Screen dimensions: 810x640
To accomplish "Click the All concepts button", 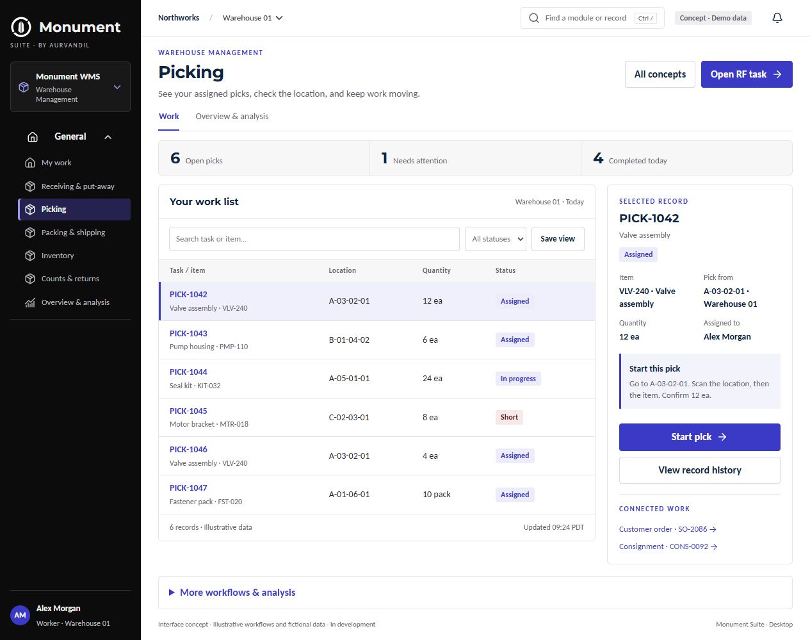I will click(660, 74).
